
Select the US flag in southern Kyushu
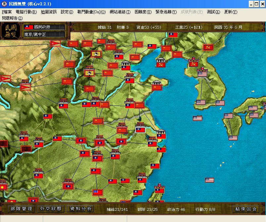click(x=233, y=138)
